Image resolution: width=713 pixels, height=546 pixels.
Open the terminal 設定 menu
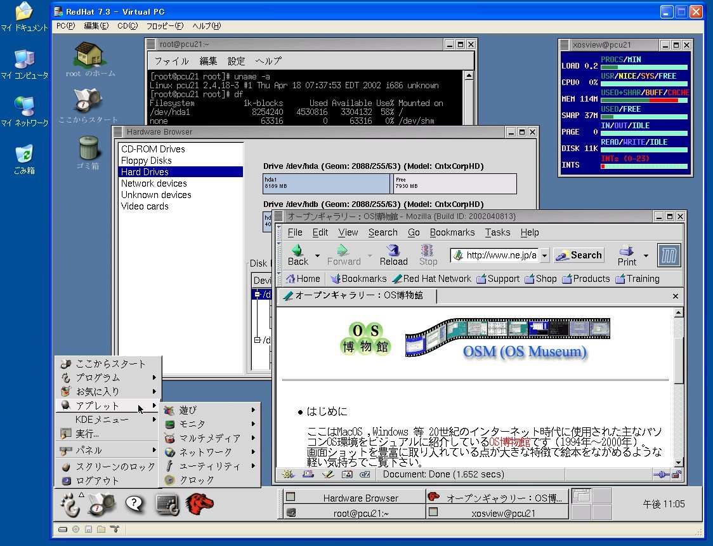pos(236,61)
